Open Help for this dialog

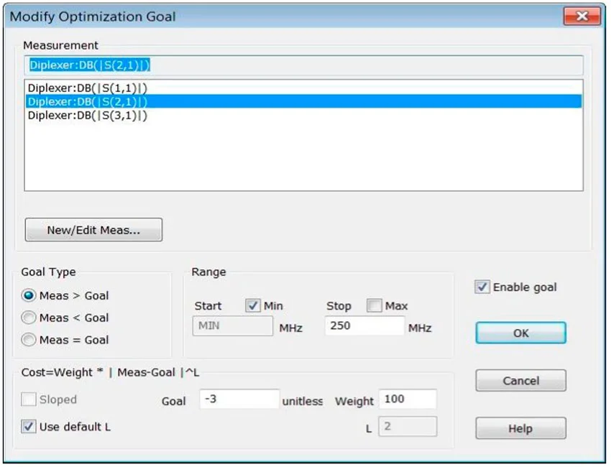(x=520, y=428)
